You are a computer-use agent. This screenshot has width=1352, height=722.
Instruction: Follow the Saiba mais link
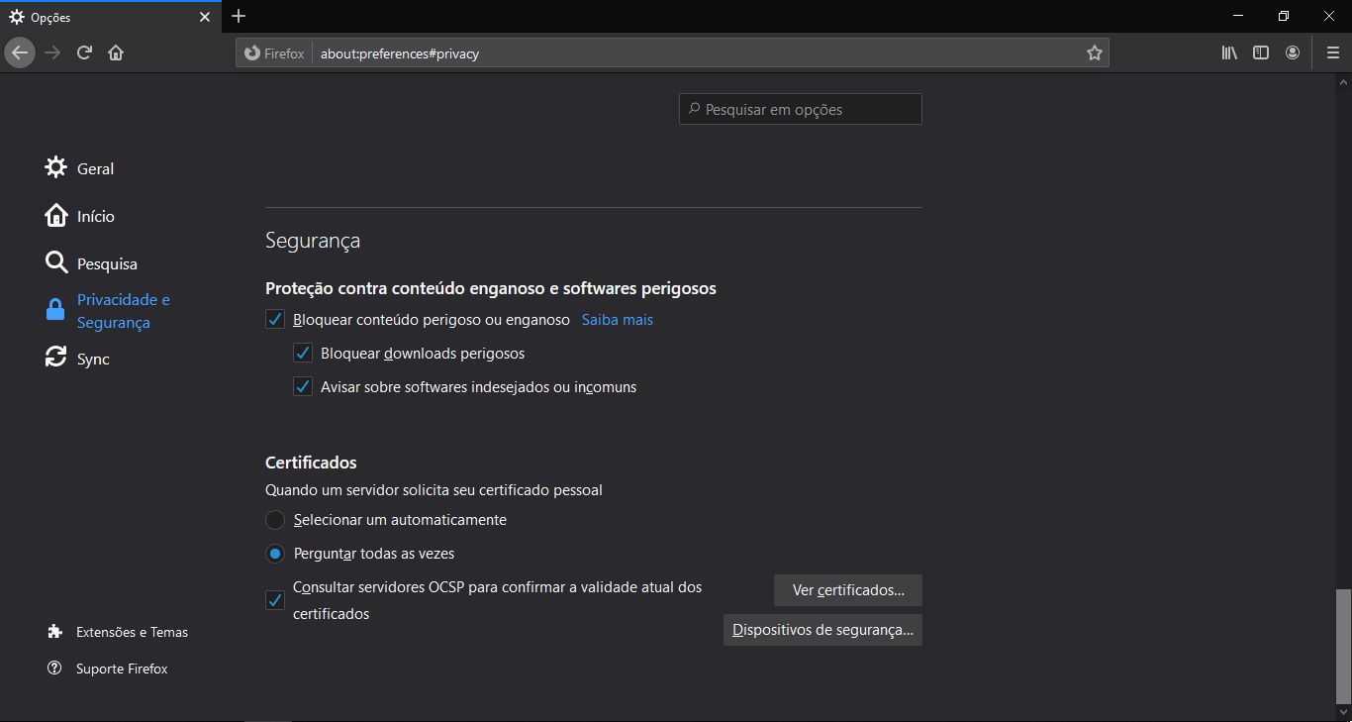[617, 320]
